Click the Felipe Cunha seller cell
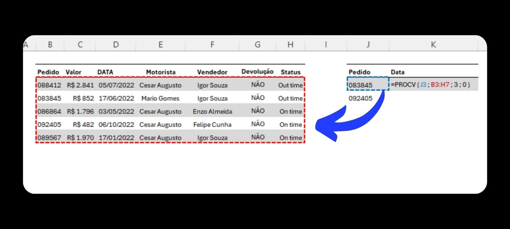The image size is (510, 229). tap(212, 125)
